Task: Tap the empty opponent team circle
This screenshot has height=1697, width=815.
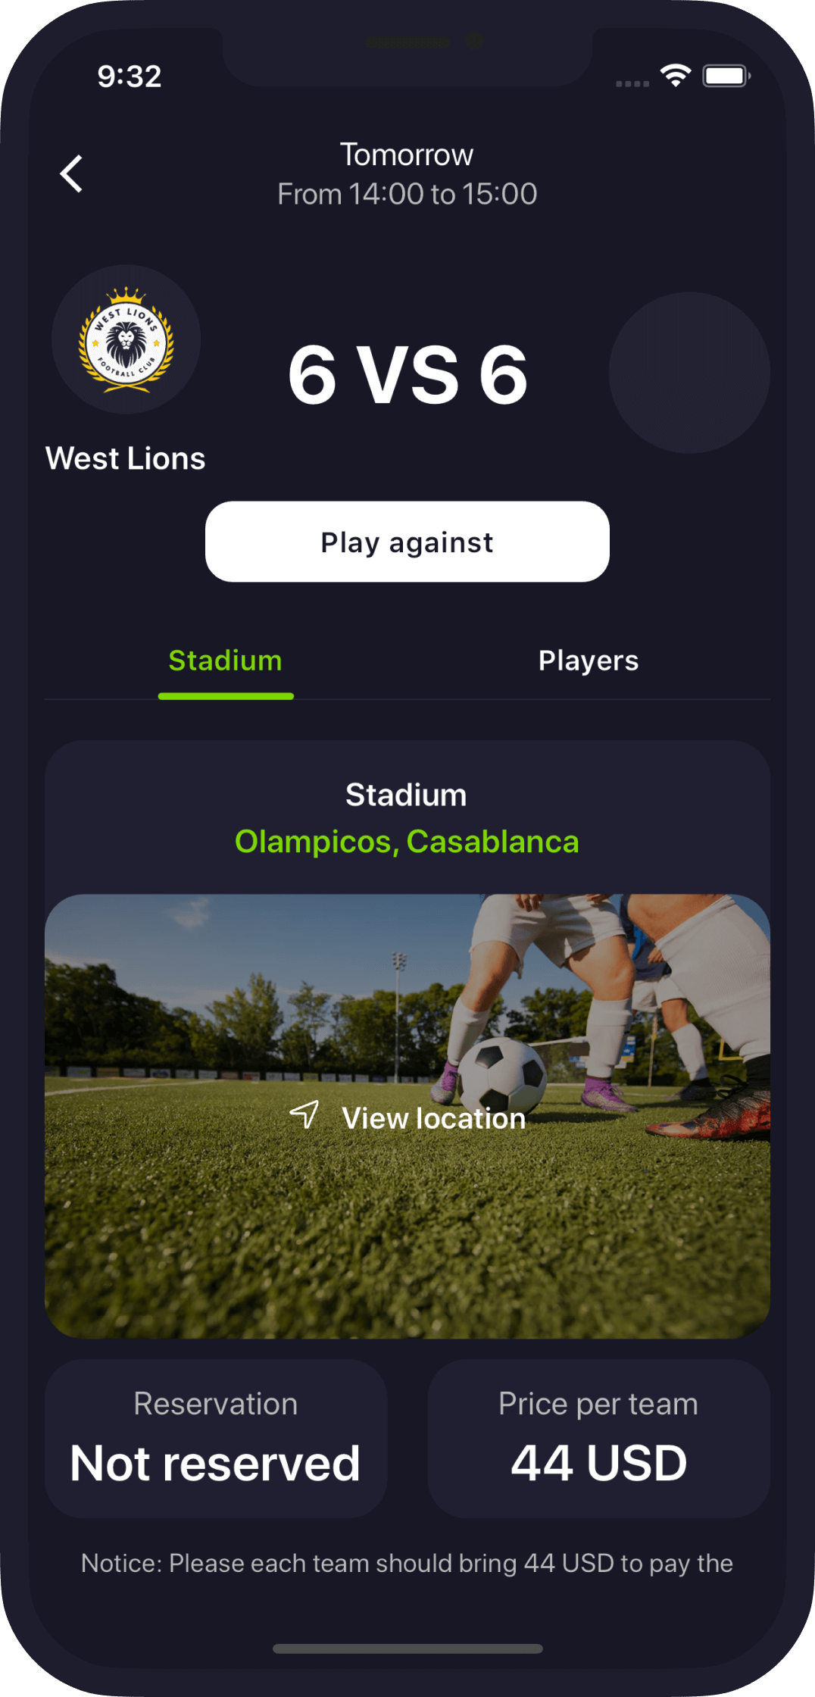Action: click(x=689, y=373)
